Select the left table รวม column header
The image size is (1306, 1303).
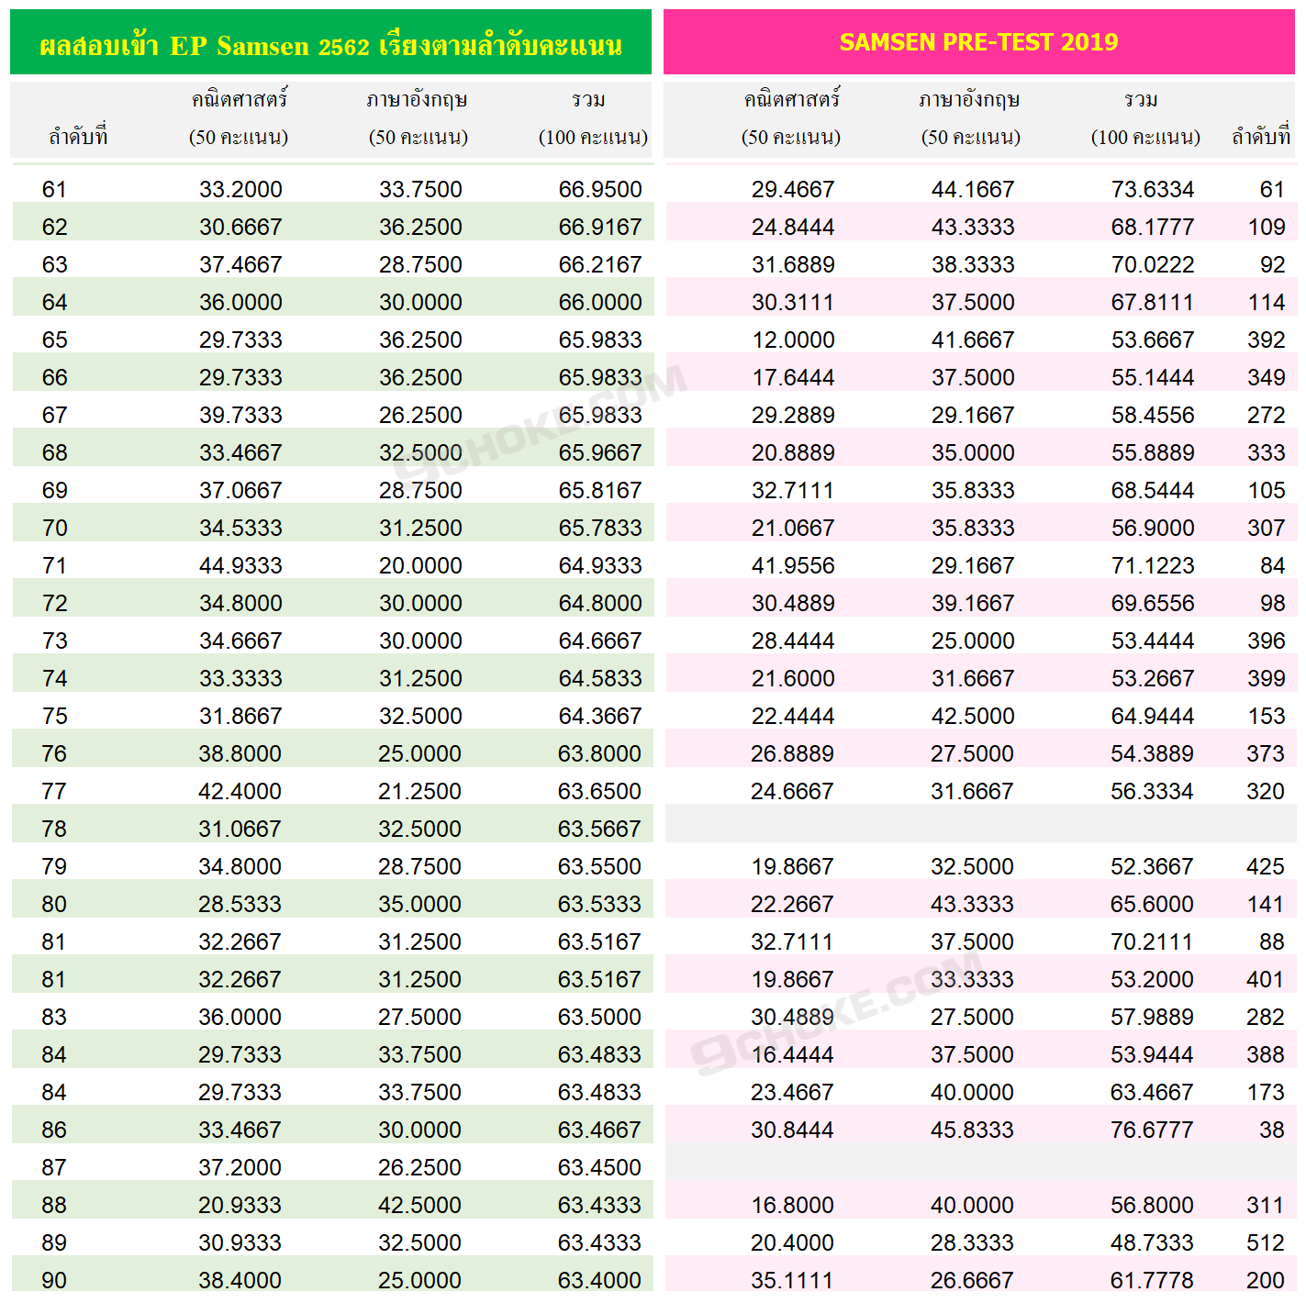tap(592, 117)
